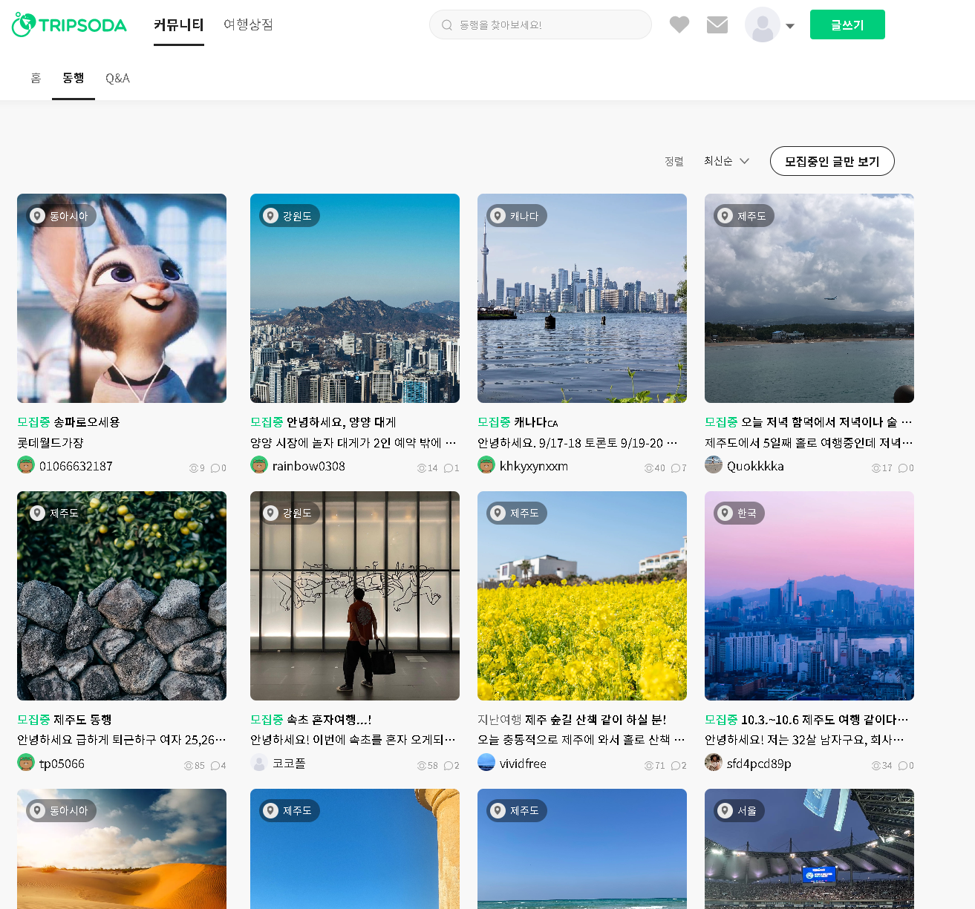Open 제주 숲길 산책 post title
Screen dimensions: 975x909
[596, 720]
